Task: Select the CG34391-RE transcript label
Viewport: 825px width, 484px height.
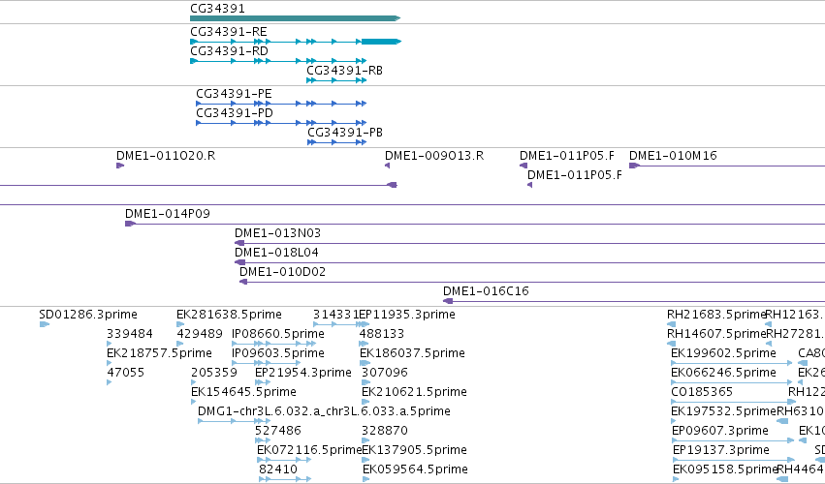Action: click(229, 32)
